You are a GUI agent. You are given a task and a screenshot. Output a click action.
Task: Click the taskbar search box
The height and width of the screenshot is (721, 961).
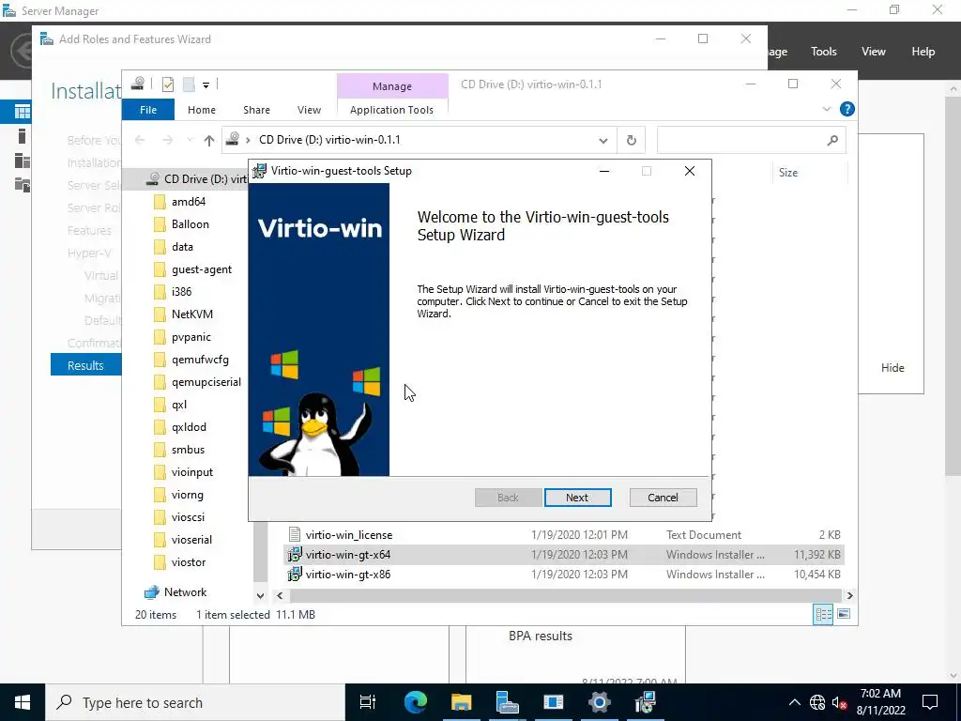195,702
